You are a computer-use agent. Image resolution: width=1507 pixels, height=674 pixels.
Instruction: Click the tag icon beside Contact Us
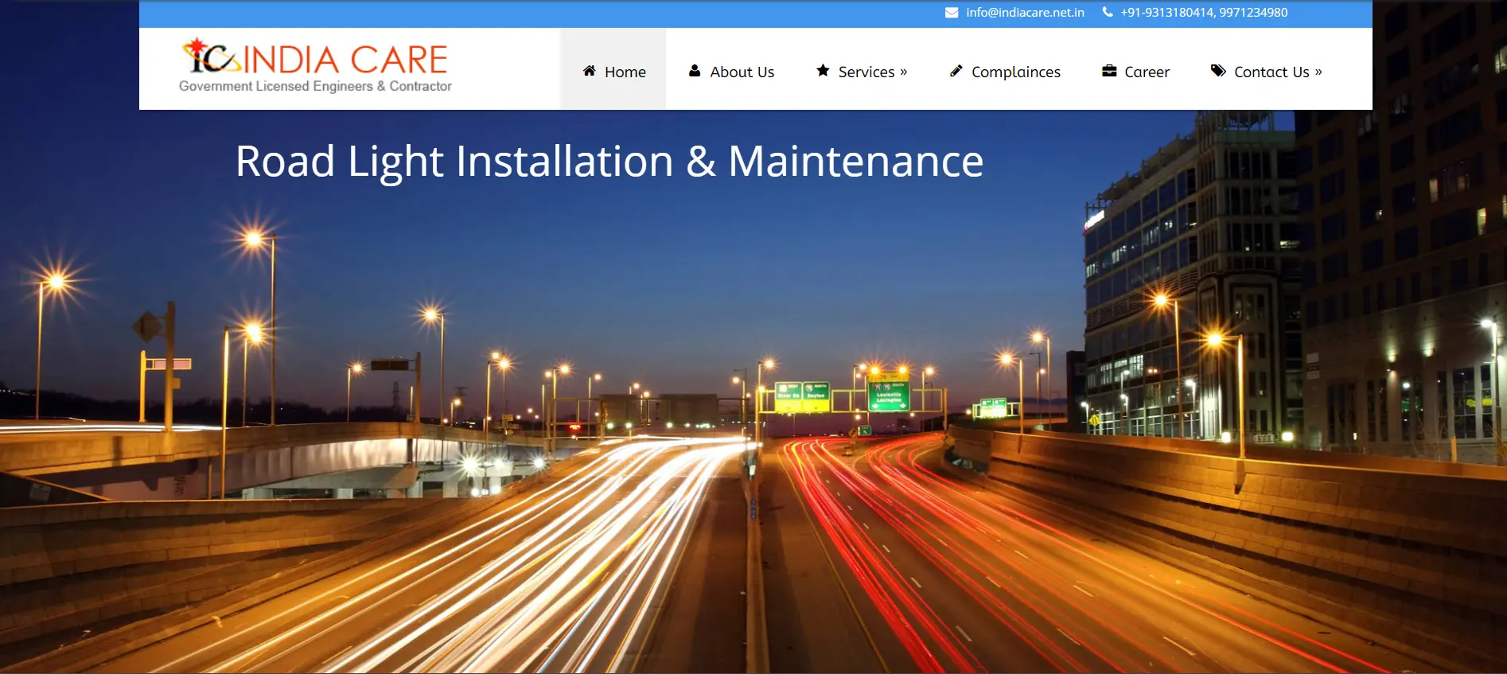pos(1218,71)
